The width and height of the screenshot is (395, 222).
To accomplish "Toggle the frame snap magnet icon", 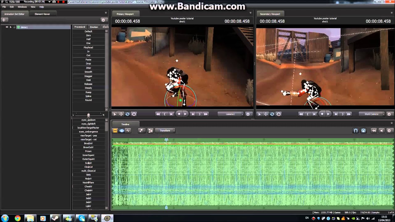I will pyautogui.click(x=364, y=131).
